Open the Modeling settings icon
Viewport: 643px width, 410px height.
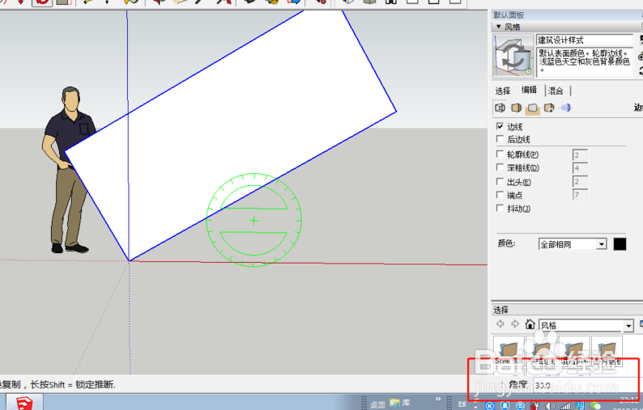(565, 108)
